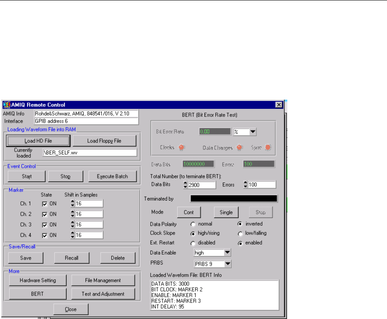Click the Close button at the bottom

(71, 309)
